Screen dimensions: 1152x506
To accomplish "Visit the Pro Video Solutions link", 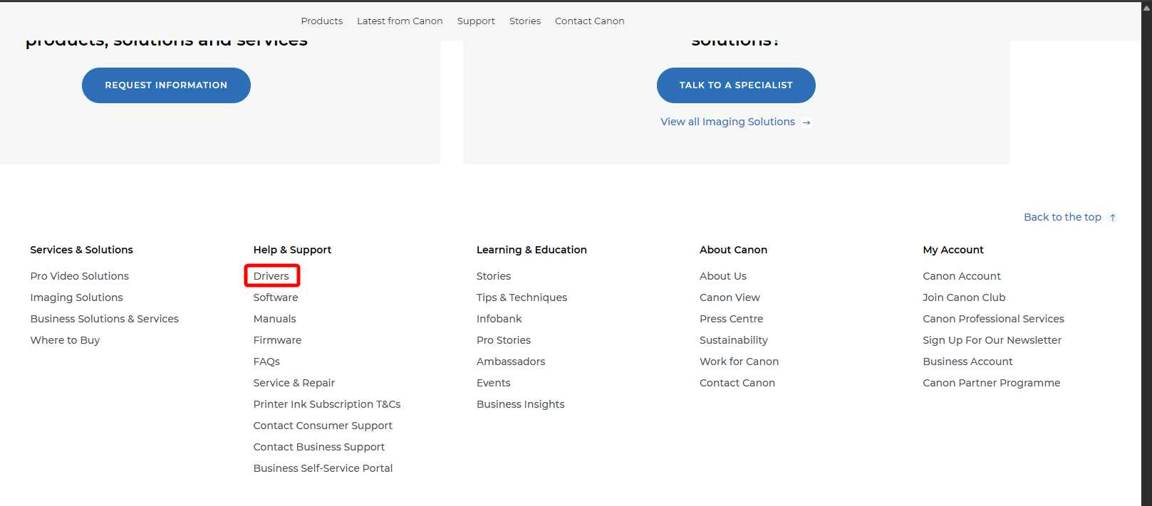I will click(79, 276).
